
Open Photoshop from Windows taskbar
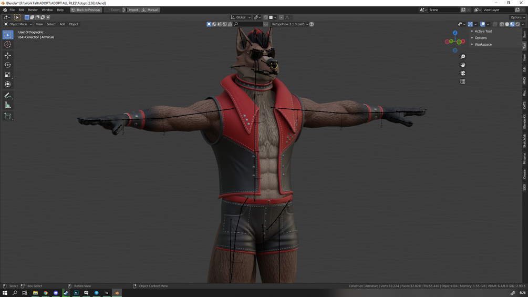[76, 293]
